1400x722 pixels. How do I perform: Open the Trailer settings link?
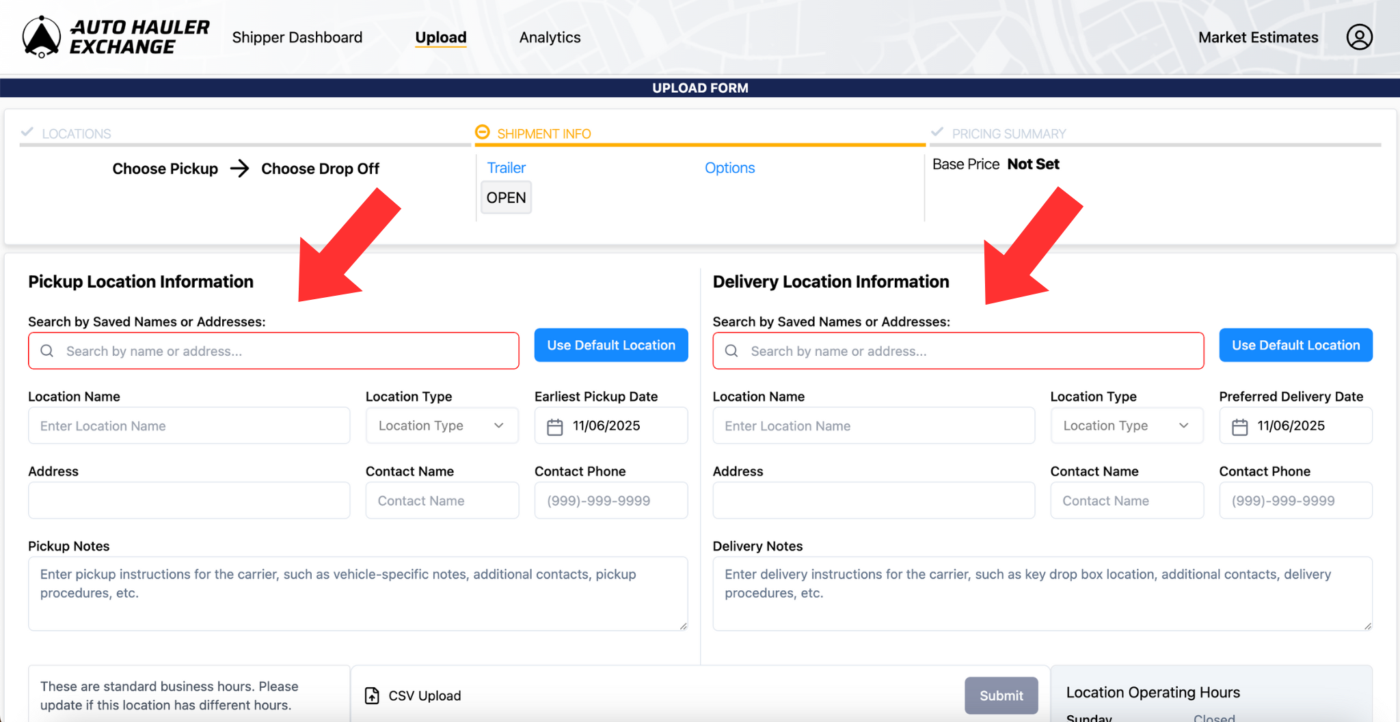click(x=506, y=167)
